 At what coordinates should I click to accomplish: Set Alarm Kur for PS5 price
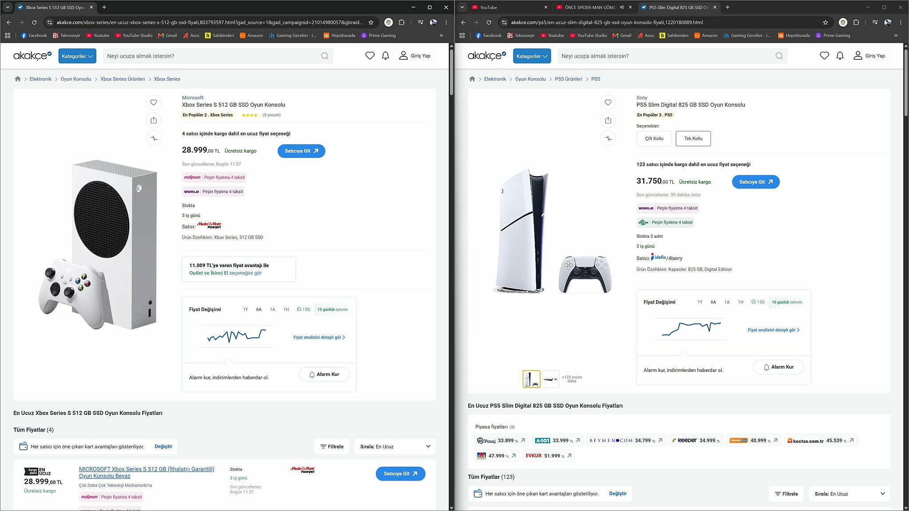click(779, 367)
